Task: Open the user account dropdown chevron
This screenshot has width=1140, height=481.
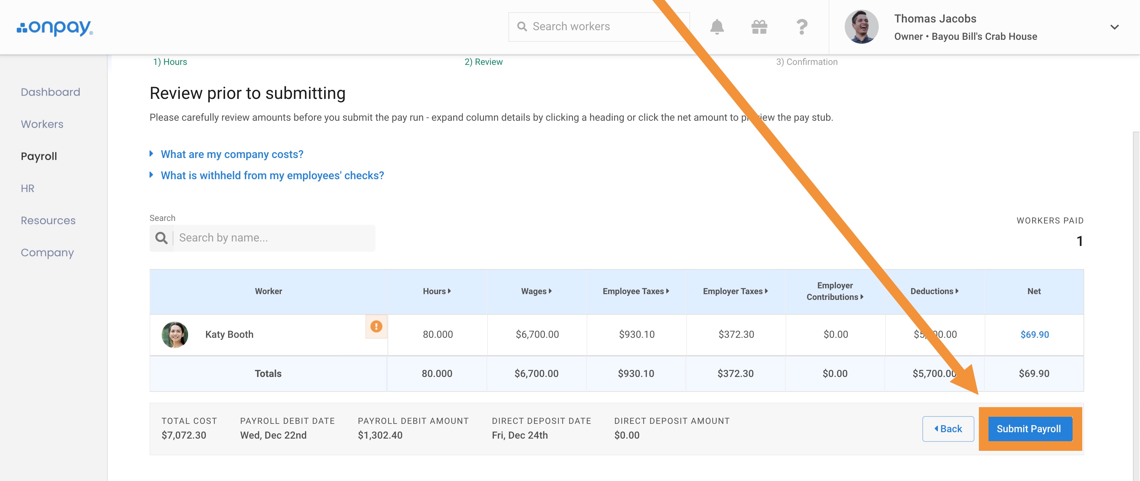Action: coord(1114,27)
